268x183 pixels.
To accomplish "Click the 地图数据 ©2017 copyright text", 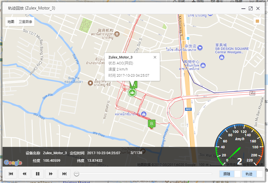I will [166, 165].
